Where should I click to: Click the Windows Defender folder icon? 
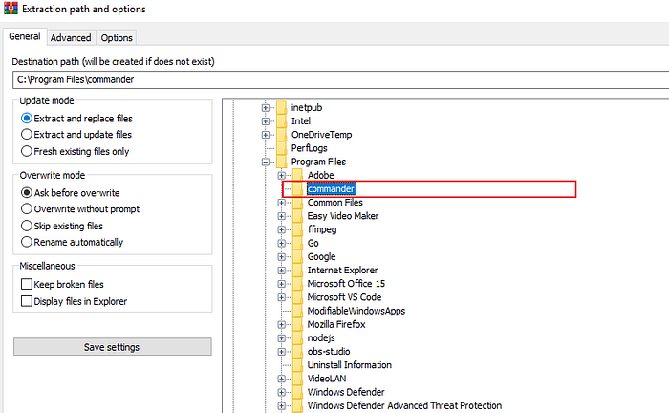click(298, 392)
